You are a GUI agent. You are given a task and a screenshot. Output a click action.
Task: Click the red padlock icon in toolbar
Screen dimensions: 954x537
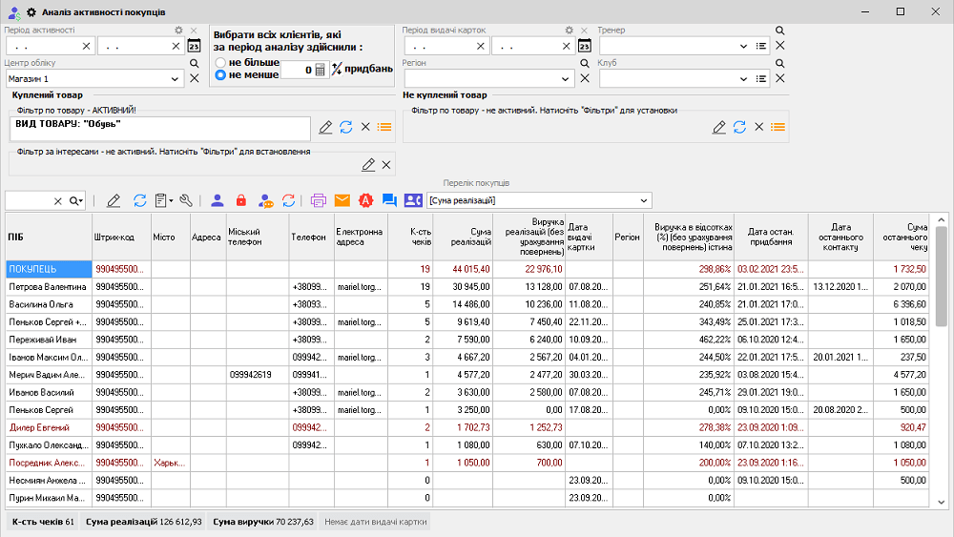(x=240, y=200)
